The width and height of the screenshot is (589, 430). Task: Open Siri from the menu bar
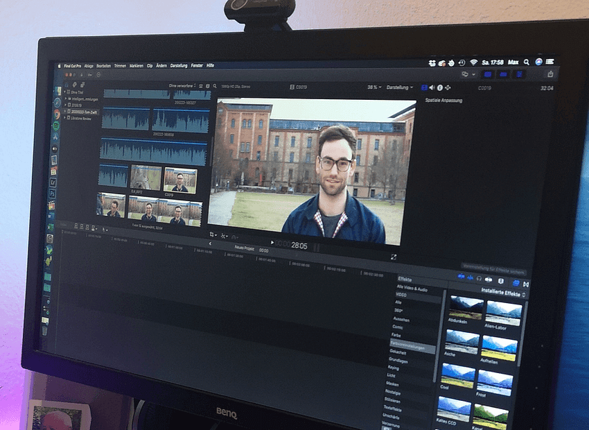pos(538,62)
